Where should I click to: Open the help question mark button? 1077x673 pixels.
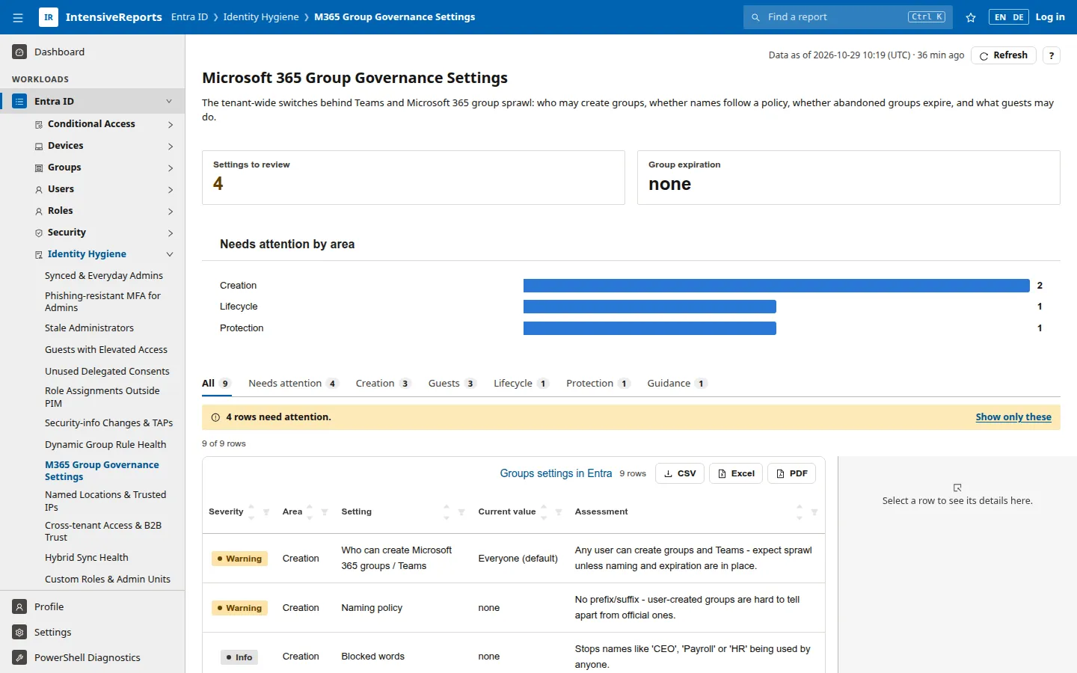1052,55
